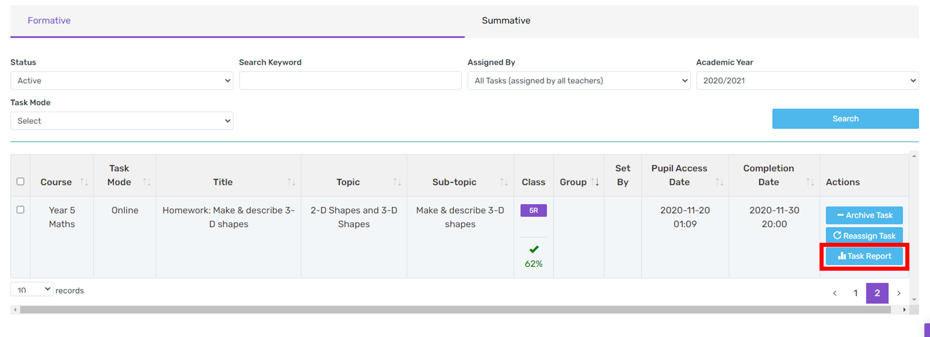Tick the checkbox for Year 5 Maths row
This screenshot has width=930, height=337.
point(21,209)
